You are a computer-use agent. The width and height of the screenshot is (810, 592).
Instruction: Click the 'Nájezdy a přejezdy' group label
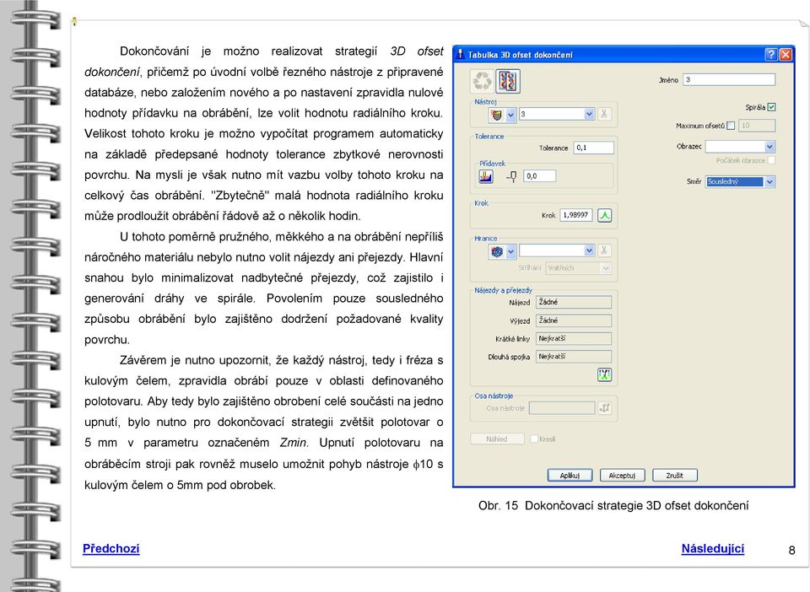pyautogui.click(x=503, y=291)
